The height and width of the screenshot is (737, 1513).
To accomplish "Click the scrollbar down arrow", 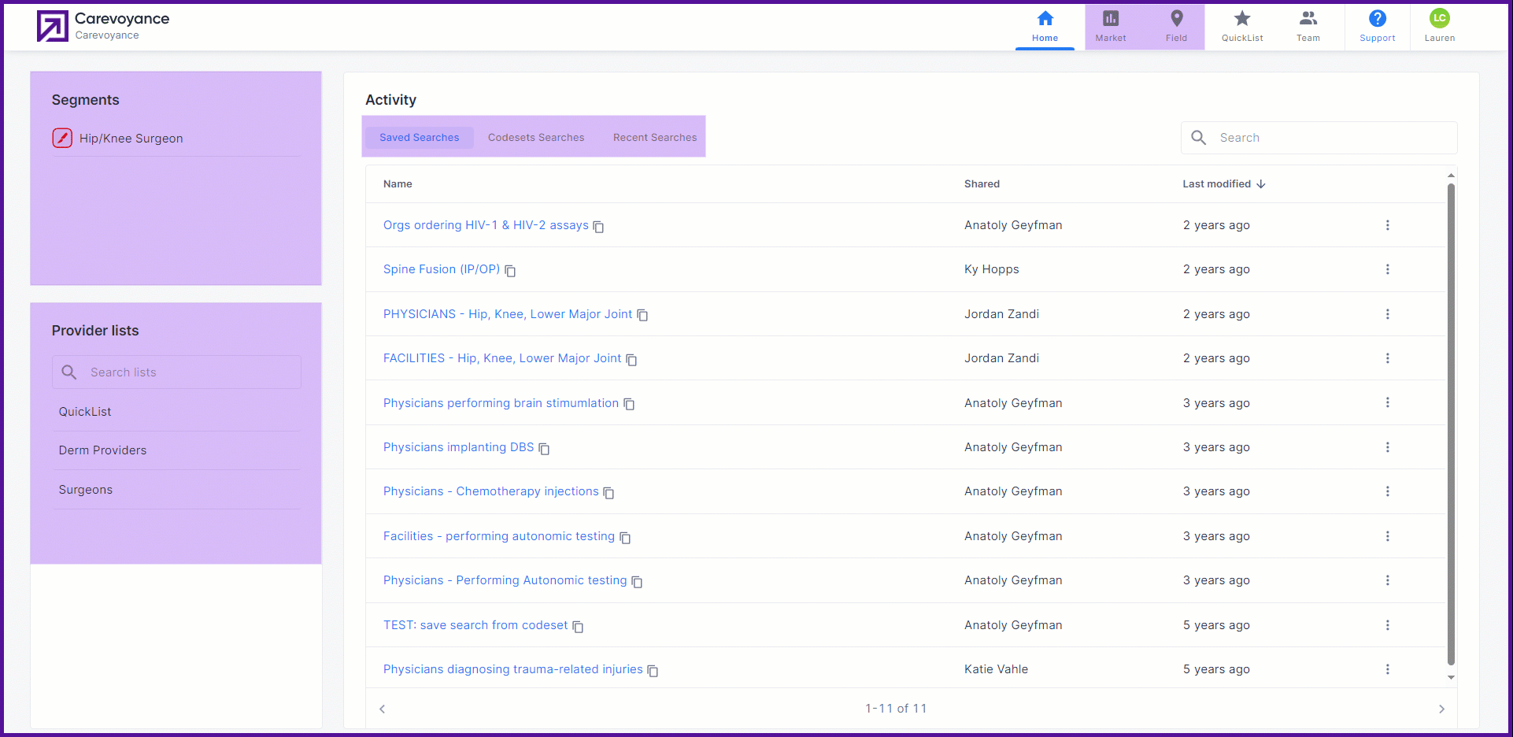I will pos(1451,677).
